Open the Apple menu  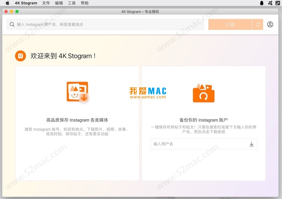coord(7,3)
